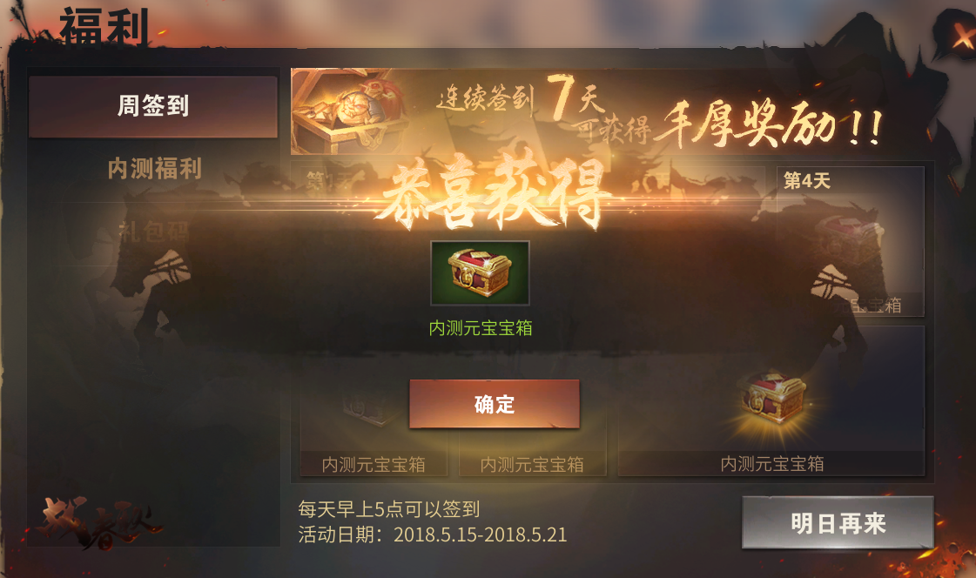The height and width of the screenshot is (578, 976).
Task: Confirm the reward with the 确定 button
Action: pos(495,405)
